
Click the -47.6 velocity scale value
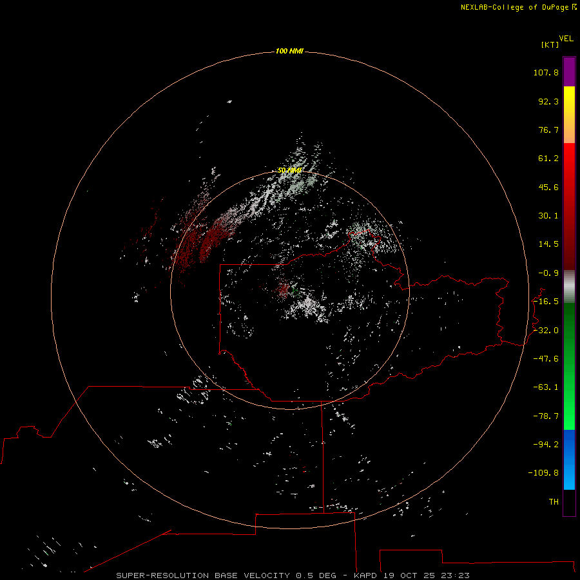tap(546, 359)
